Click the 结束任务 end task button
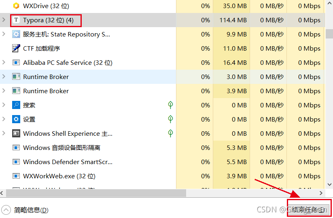This screenshot has height=218, width=333. (x=309, y=210)
